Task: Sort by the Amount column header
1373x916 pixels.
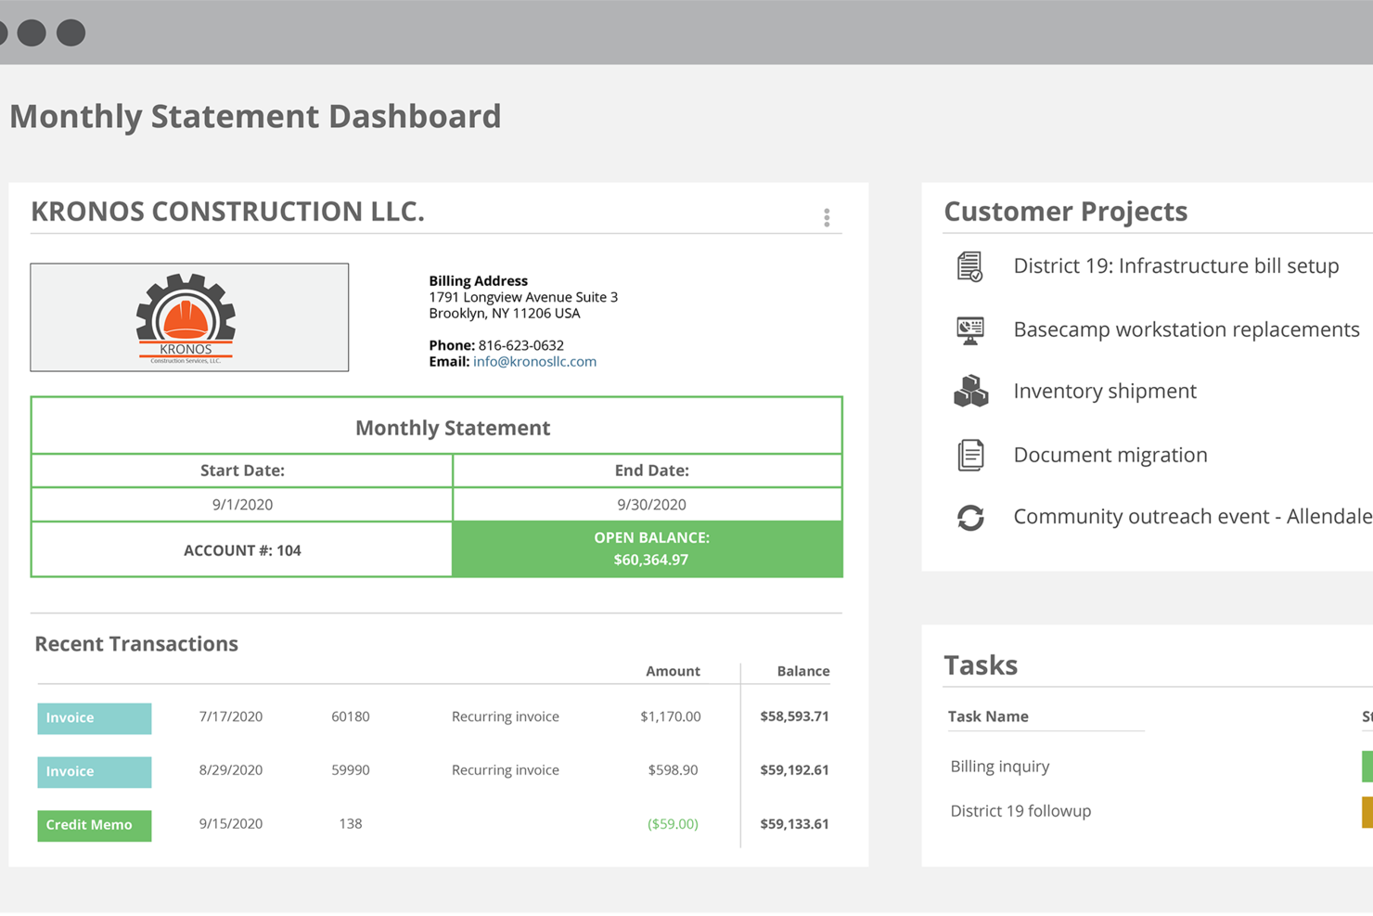Action: click(x=673, y=671)
